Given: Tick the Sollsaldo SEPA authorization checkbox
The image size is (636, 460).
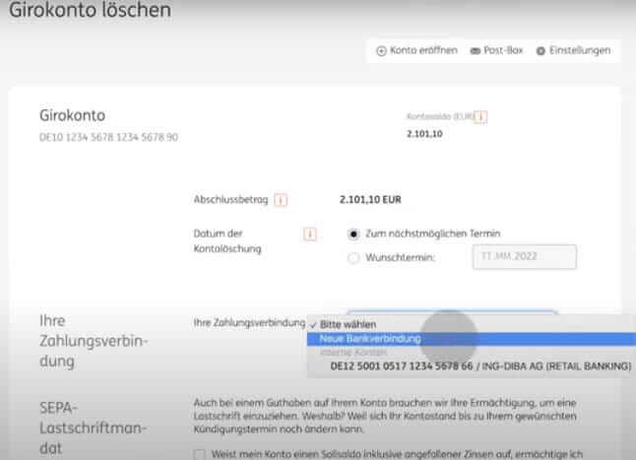Looking at the screenshot, I should 201,453.
